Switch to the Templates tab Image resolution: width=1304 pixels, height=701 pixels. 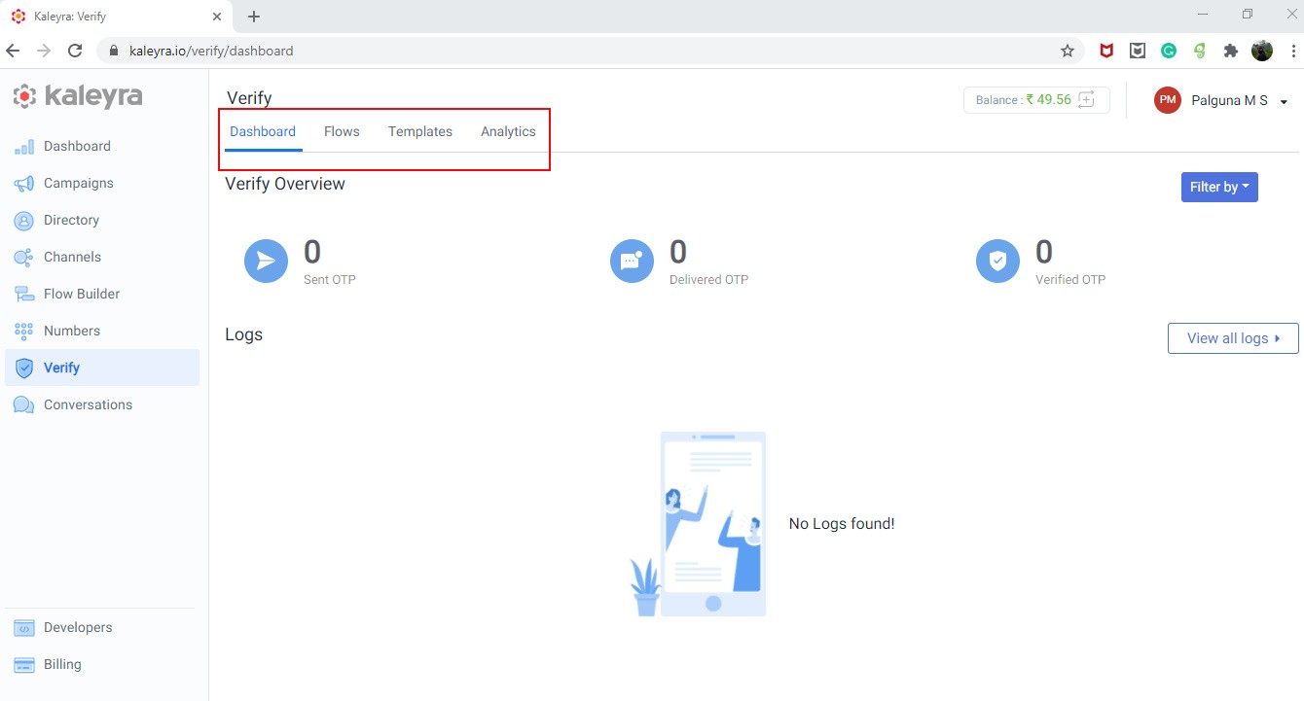pos(420,131)
